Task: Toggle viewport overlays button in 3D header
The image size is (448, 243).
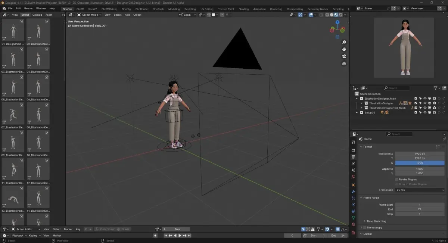Action: coord(311,15)
